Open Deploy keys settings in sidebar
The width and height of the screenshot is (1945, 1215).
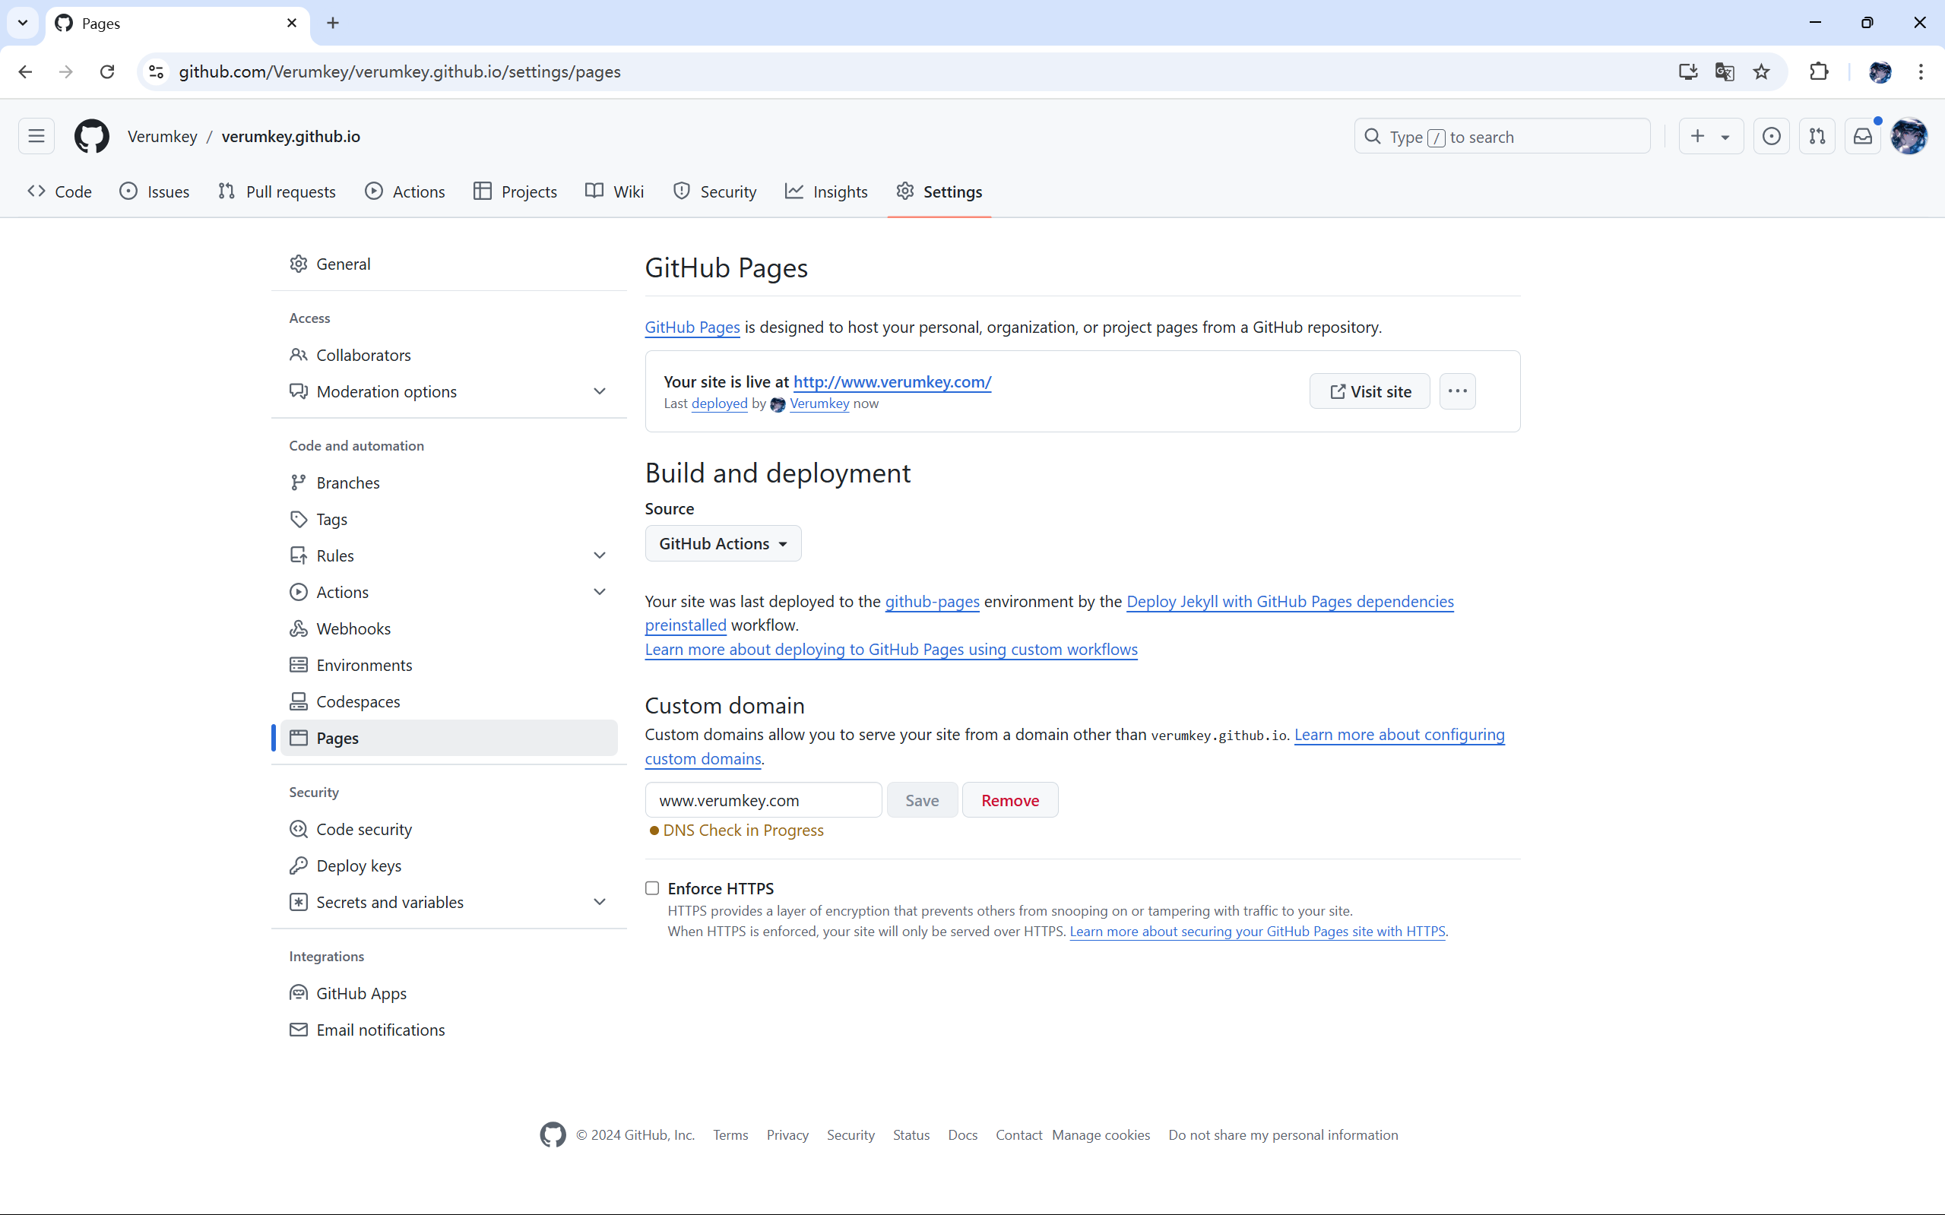(448, 865)
